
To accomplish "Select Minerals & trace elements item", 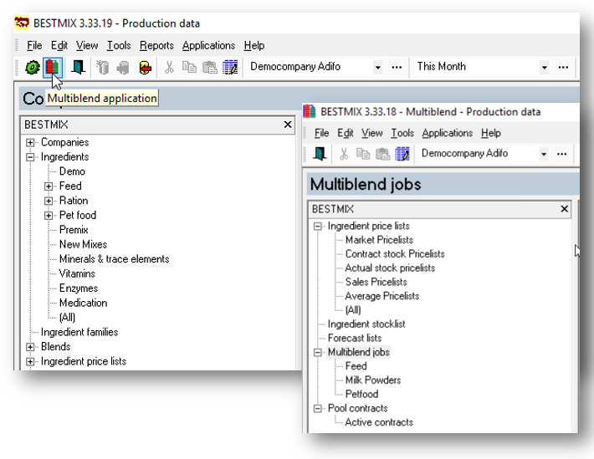I will point(114,259).
